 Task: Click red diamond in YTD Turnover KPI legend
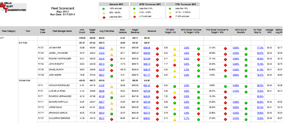click(170, 17)
